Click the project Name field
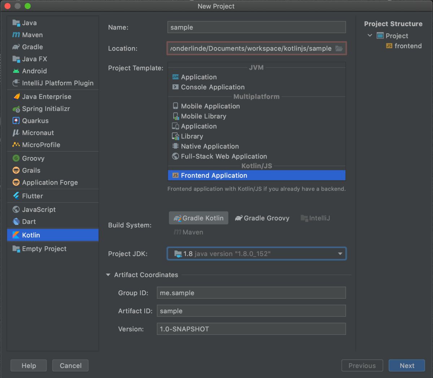The width and height of the screenshot is (433, 378). pyautogui.click(x=257, y=27)
